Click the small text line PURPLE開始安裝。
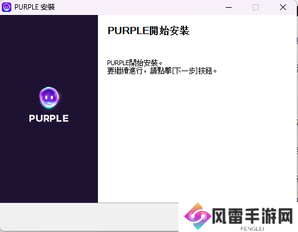This screenshot has height=232, width=298. tap(135, 63)
